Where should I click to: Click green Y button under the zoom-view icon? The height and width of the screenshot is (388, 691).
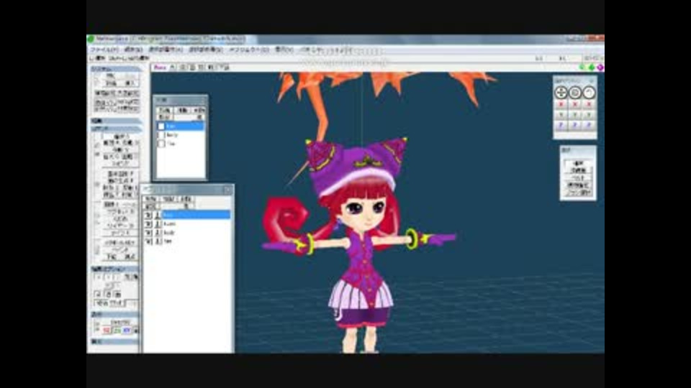coord(574,115)
